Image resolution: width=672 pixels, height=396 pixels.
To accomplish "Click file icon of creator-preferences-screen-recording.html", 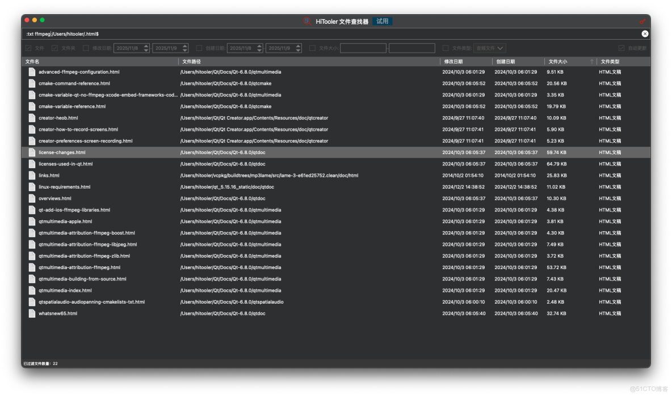I will 32,140.
